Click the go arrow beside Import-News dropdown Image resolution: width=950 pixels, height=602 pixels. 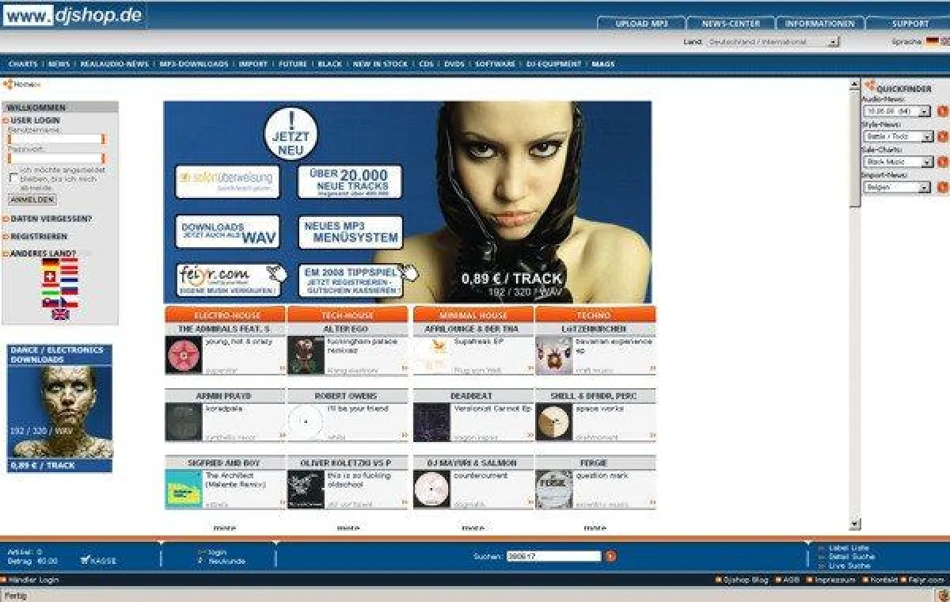tap(941, 186)
